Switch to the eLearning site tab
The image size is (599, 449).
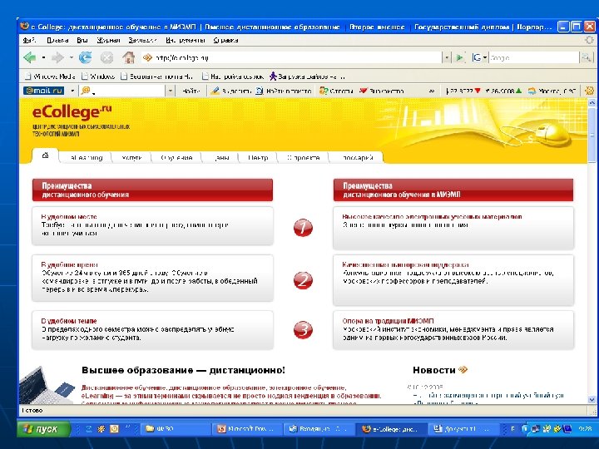(87, 157)
